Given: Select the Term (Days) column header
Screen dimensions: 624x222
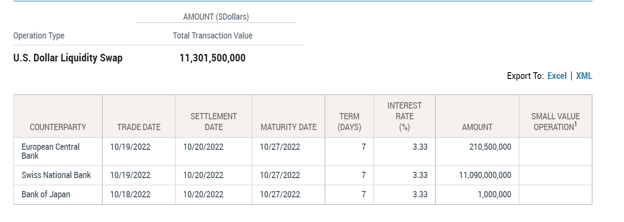Looking at the screenshot, I should click(349, 122).
